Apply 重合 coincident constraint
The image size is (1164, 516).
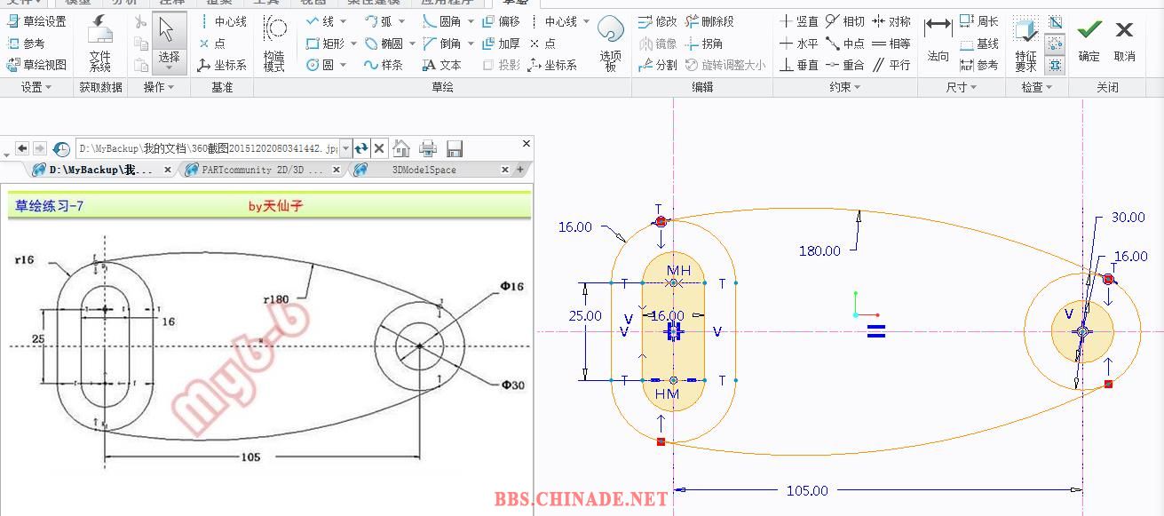[x=844, y=64]
